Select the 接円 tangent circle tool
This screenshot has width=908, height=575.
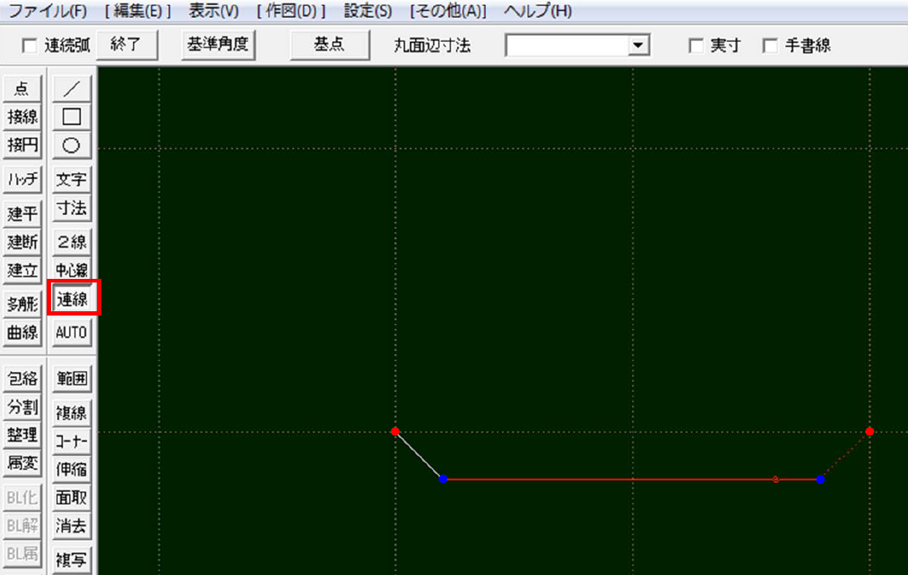point(22,144)
